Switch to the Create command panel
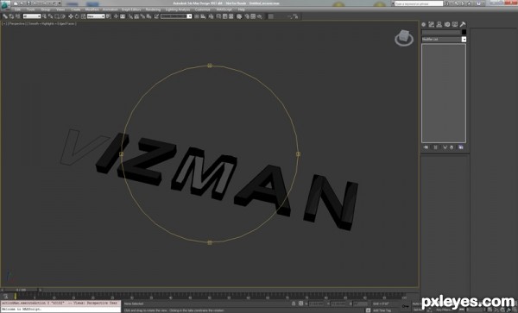 click(x=424, y=24)
